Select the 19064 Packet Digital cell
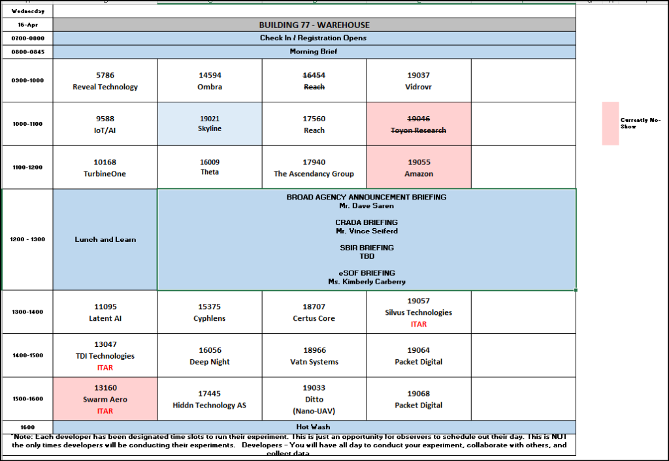669x461 pixels. [x=419, y=355]
